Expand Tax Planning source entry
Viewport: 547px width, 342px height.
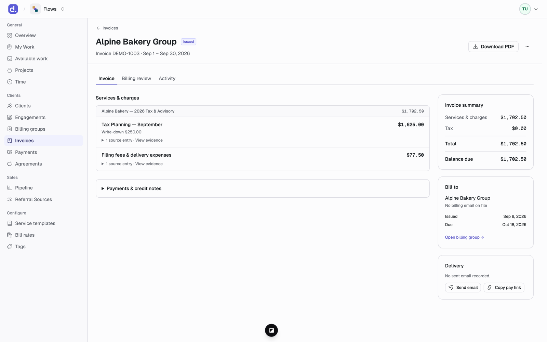132,140
